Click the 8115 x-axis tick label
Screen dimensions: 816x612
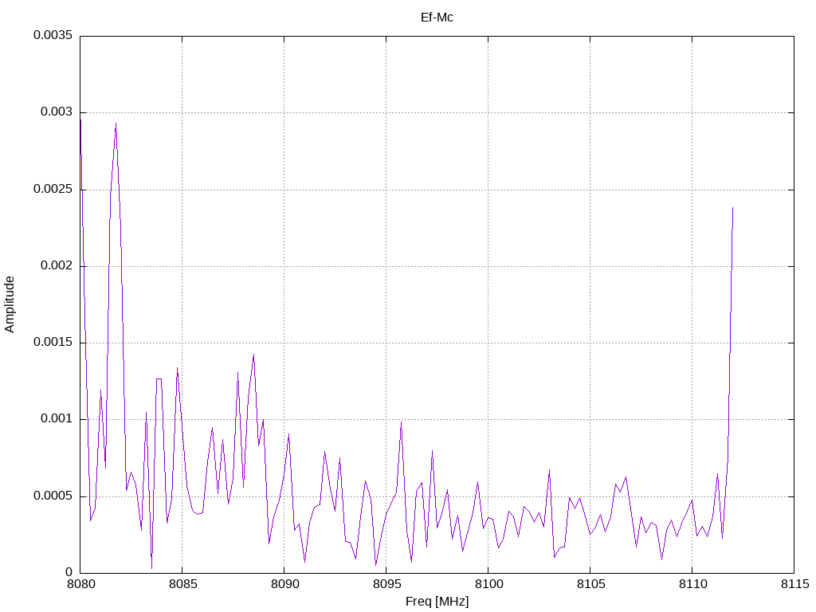point(794,584)
